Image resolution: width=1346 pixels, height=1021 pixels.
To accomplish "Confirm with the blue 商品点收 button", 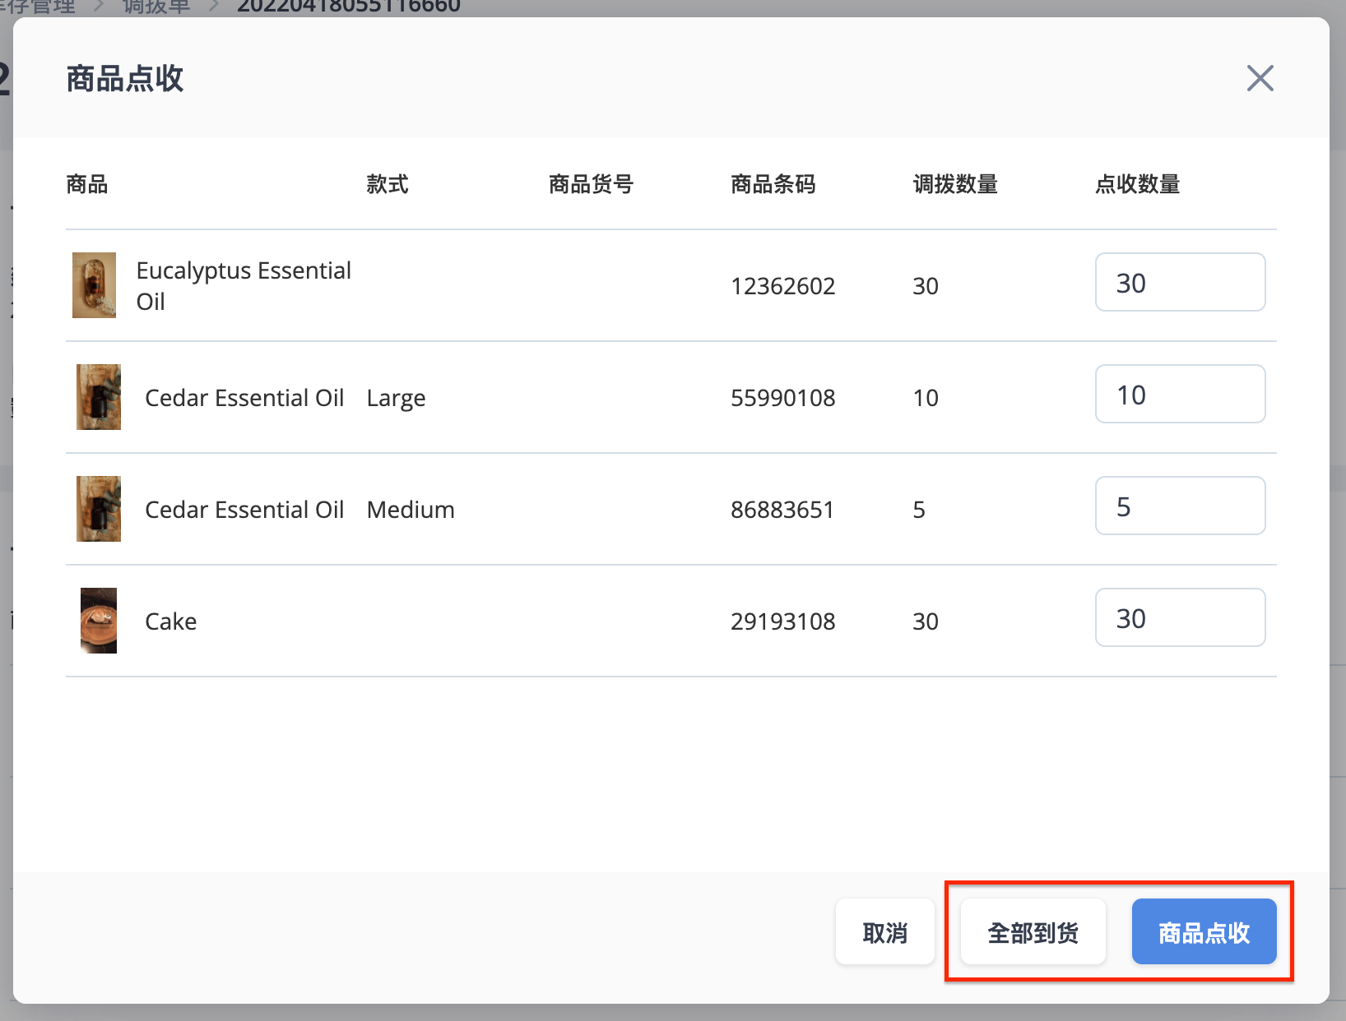I will tap(1204, 932).
